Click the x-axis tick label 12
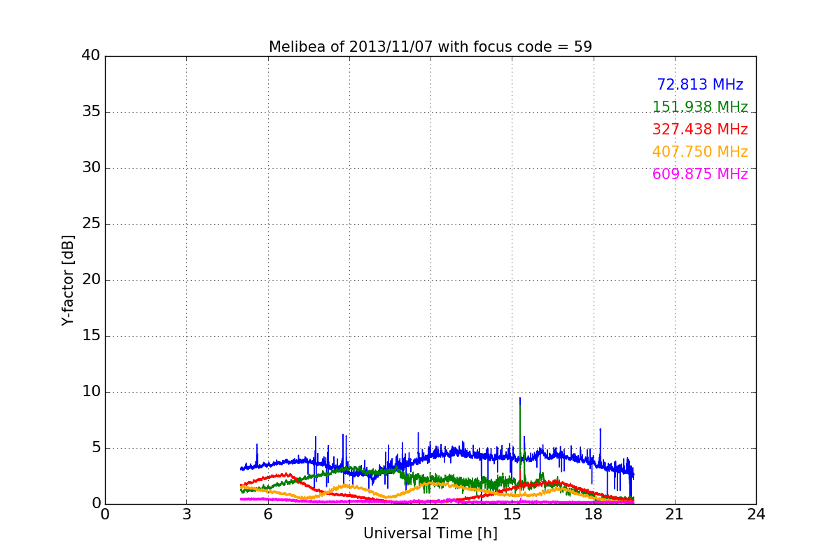The width and height of the screenshot is (840, 560). [x=430, y=514]
